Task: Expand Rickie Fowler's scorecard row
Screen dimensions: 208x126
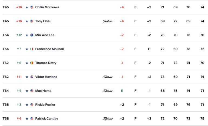Action: 104,105
